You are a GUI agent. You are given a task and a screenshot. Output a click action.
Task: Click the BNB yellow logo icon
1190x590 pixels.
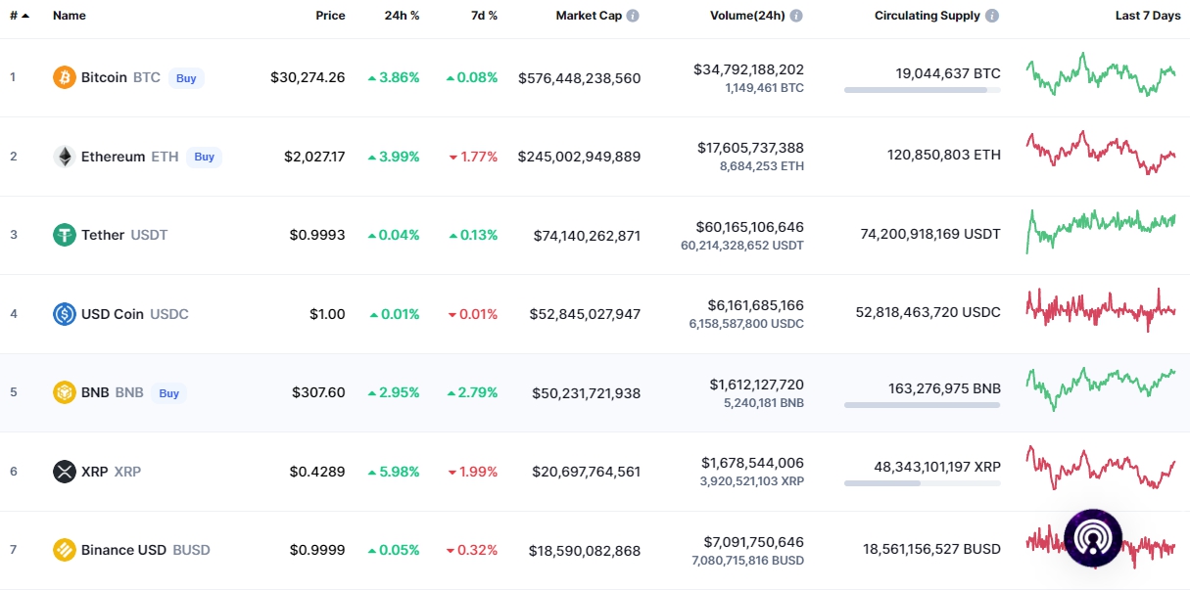[x=65, y=392]
